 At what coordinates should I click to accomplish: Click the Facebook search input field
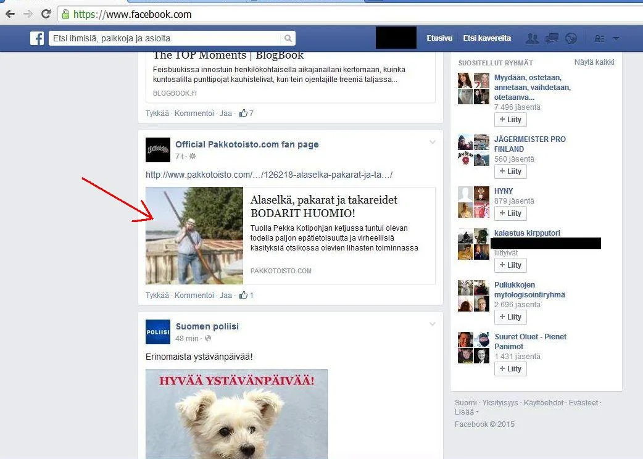165,38
